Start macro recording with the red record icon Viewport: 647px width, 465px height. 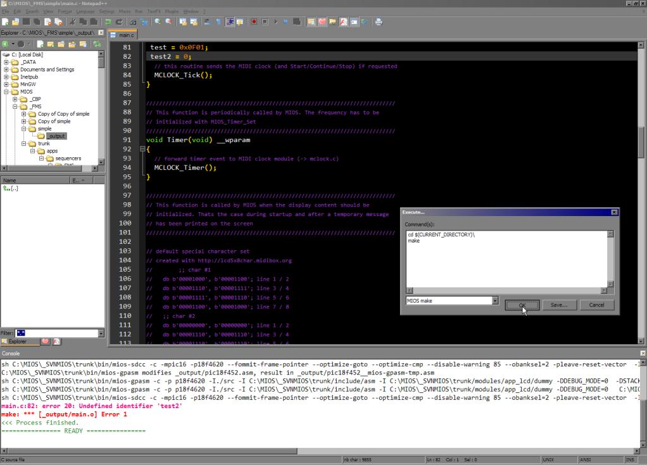(253, 21)
